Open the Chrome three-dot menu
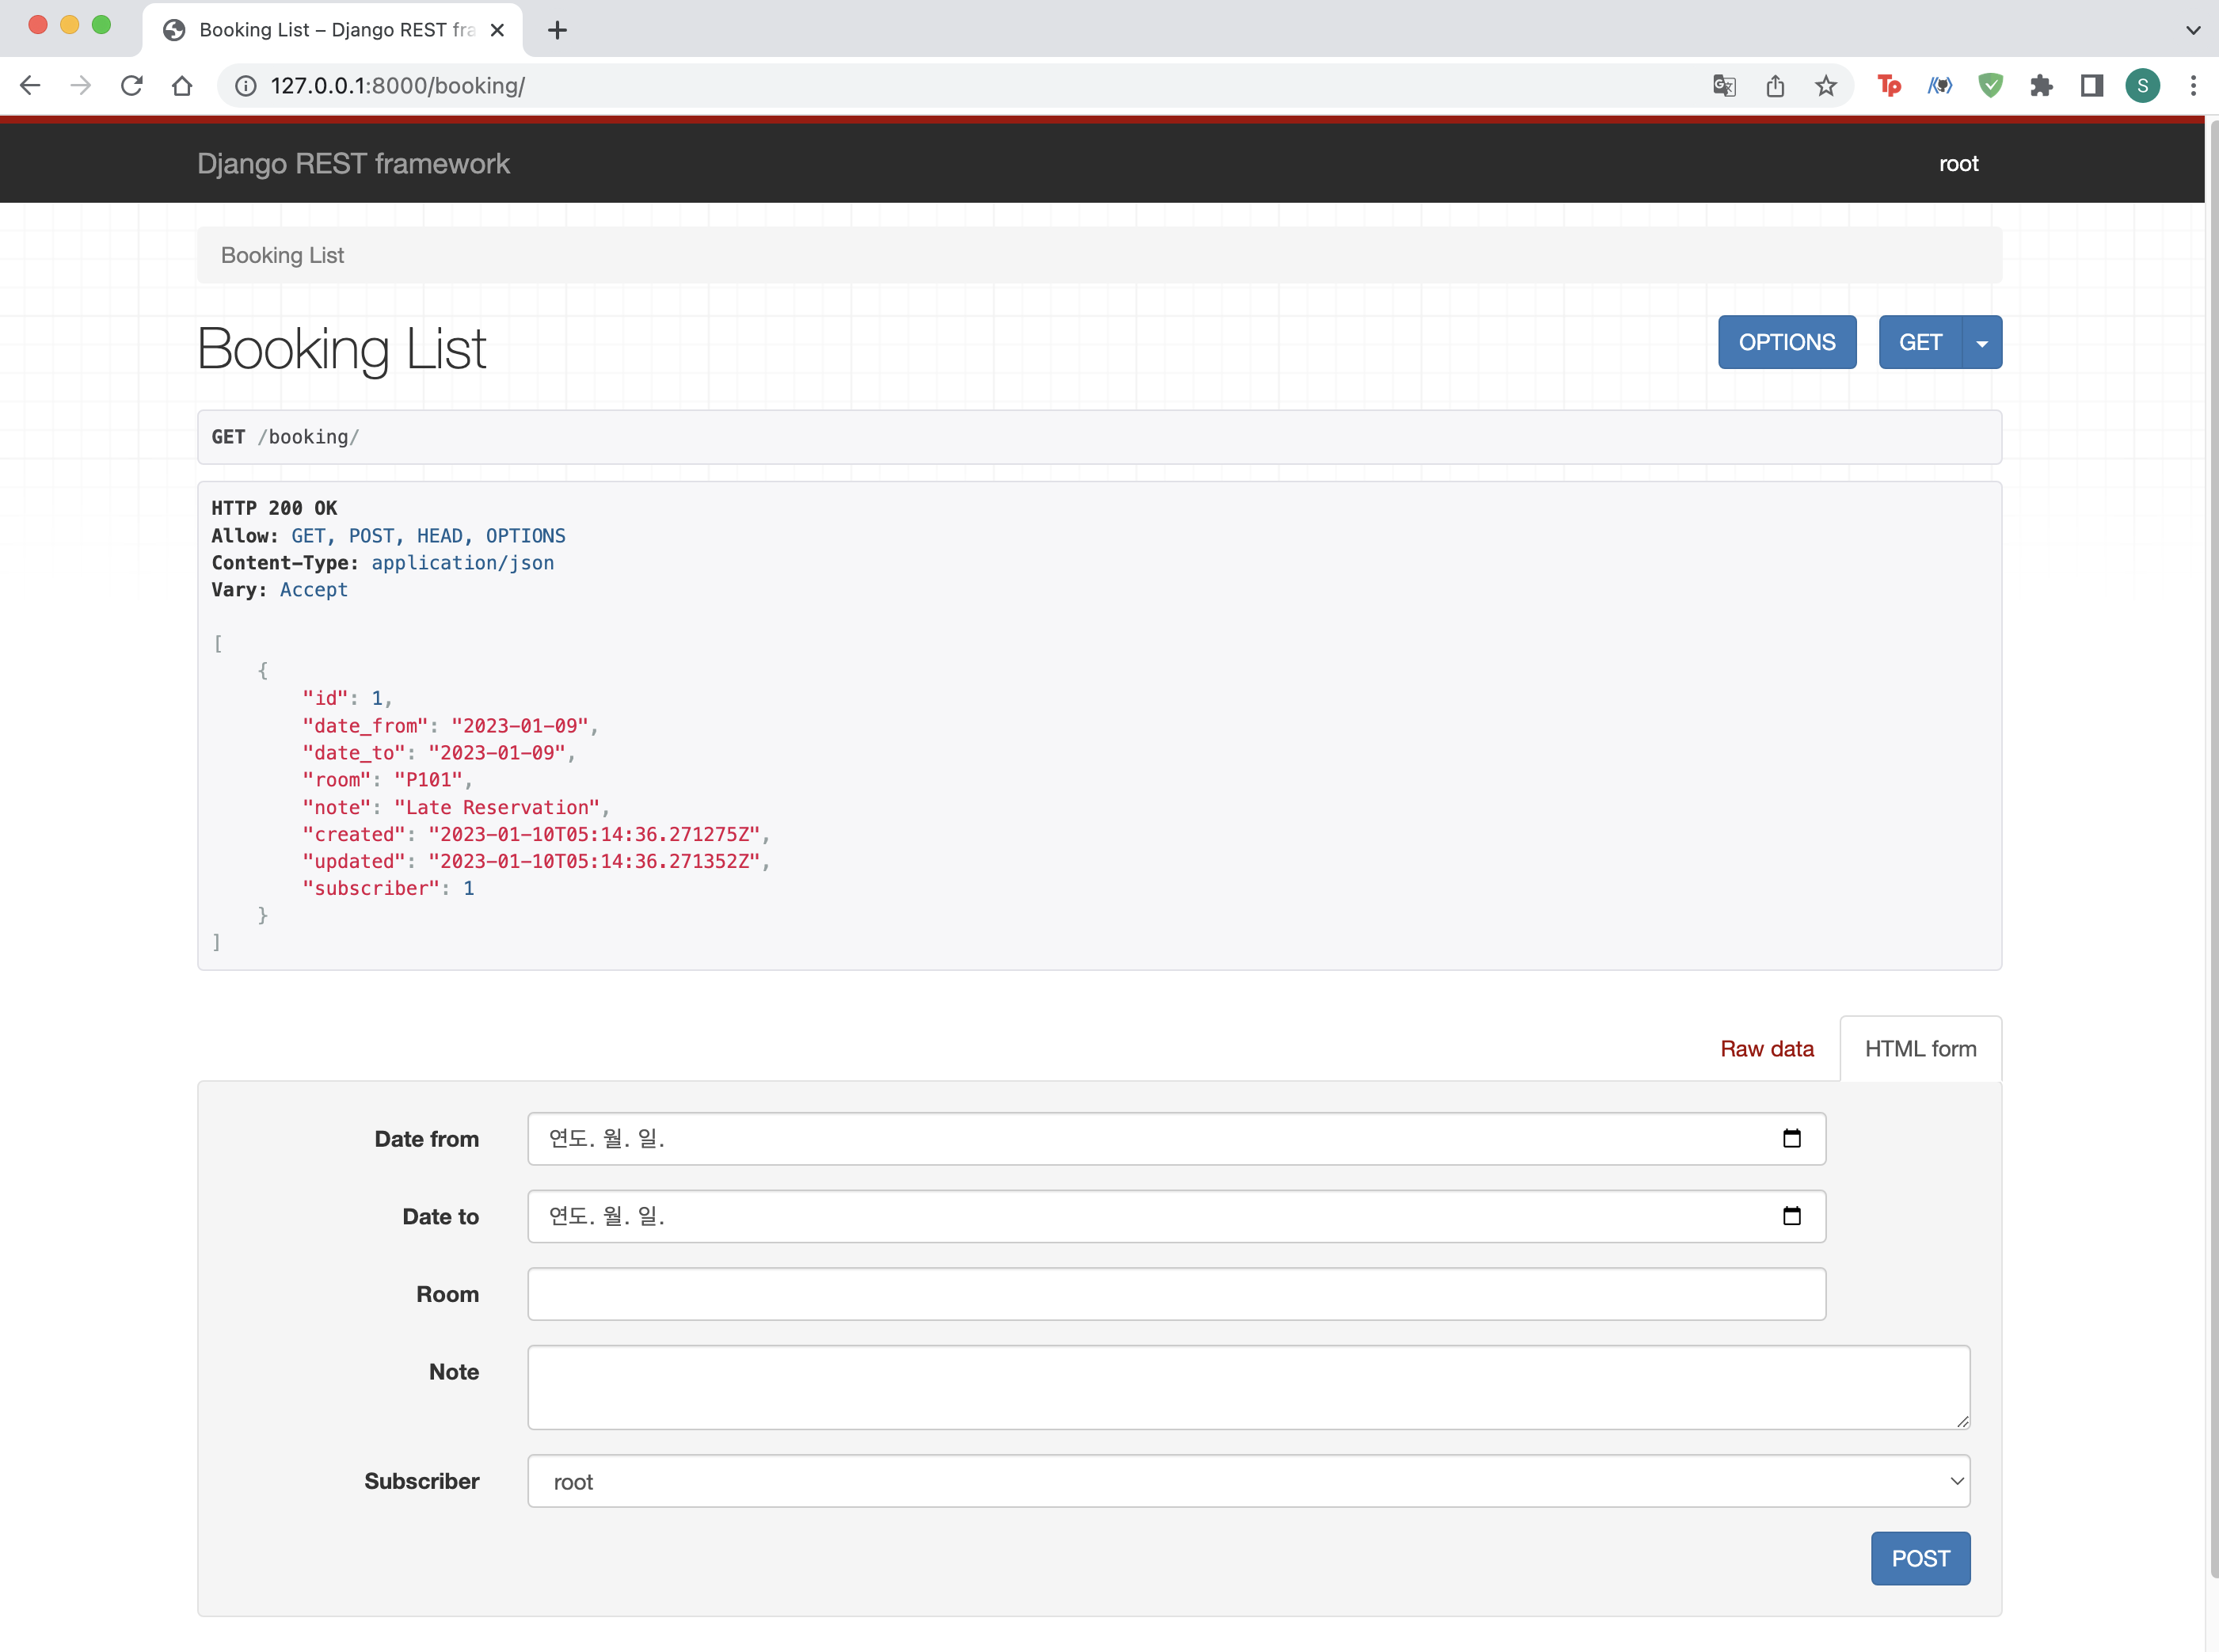Screen dimensions: 2219x1652 (x=2193, y=86)
